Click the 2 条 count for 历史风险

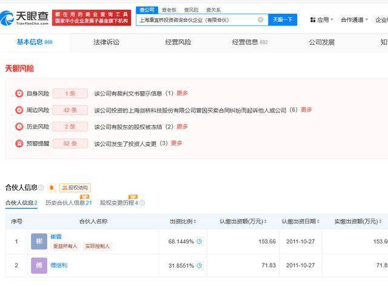[70, 127]
